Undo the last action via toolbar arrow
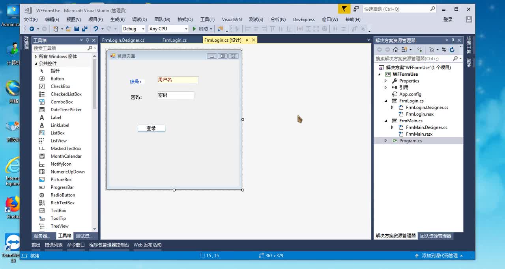 point(95,29)
